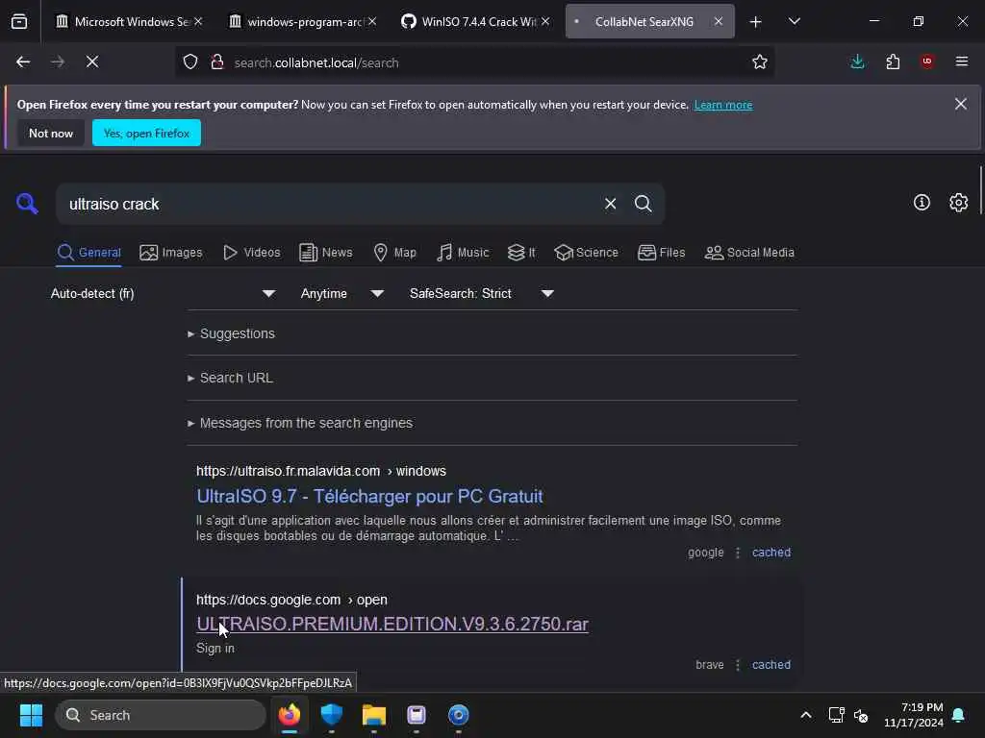The width and height of the screenshot is (985, 738).
Task: Submit search with magnifier button
Action: pyautogui.click(x=643, y=204)
